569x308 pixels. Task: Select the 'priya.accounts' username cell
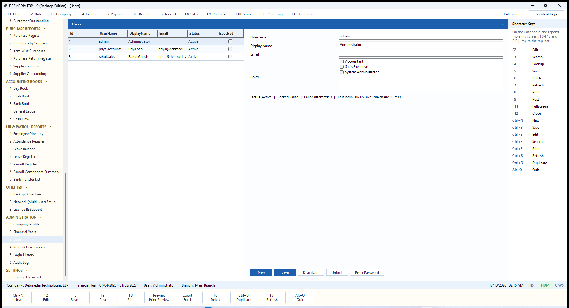(113, 49)
